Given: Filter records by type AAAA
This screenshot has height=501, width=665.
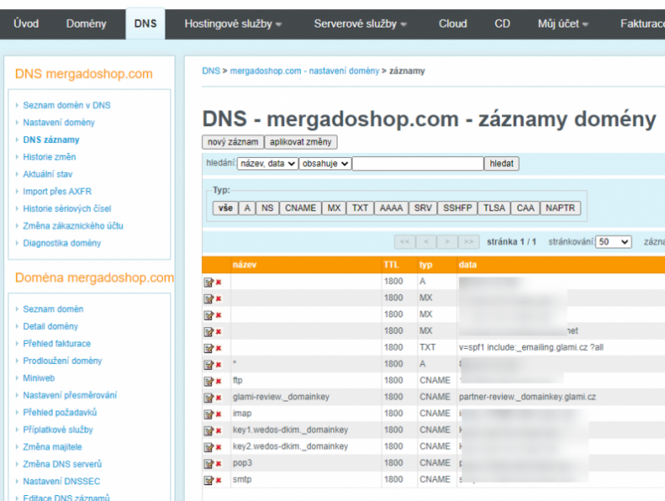Looking at the screenshot, I should point(391,208).
